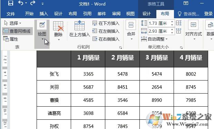Increase row height with up spinner
This screenshot has width=214, height=129.
pyautogui.click(x=172, y=22)
